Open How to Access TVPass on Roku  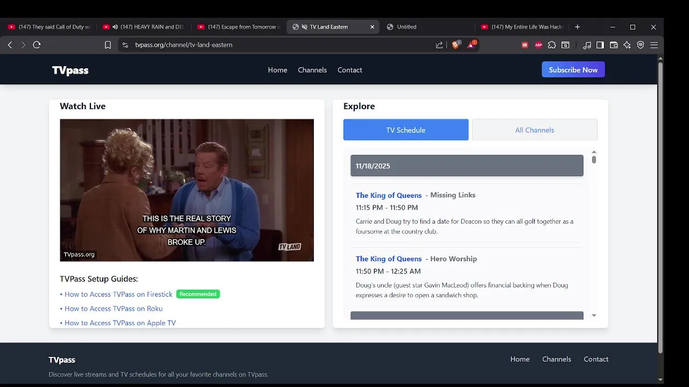[x=114, y=309]
